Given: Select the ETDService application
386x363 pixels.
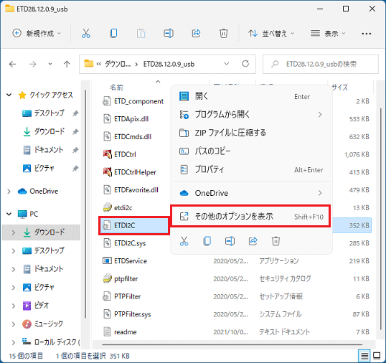Looking at the screenshot, I should click(131, 261).
